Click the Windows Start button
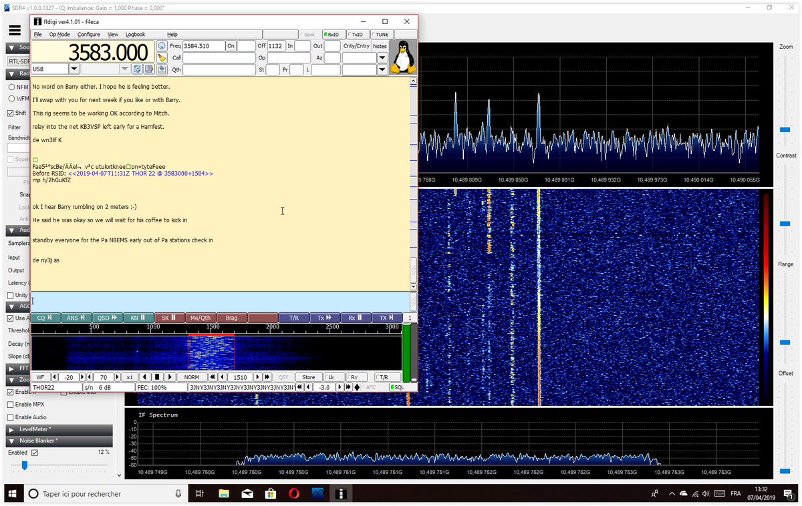Image resolution: width=802 pixels, height=506 pixels. 12,493
